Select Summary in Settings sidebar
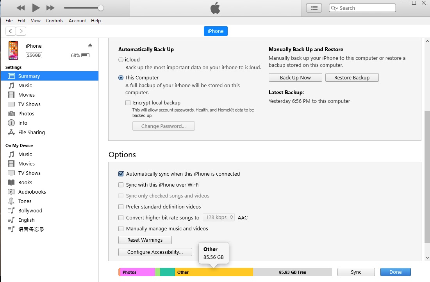This screenshot has height=282, width=430. [50, 76]
